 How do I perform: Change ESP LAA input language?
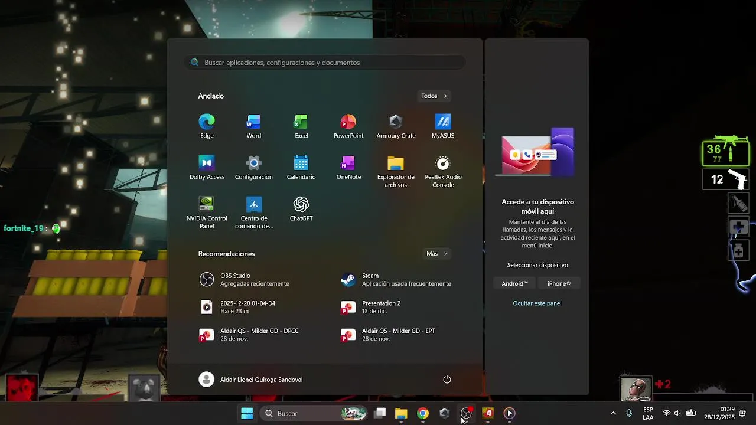click(x=648, y=413)
